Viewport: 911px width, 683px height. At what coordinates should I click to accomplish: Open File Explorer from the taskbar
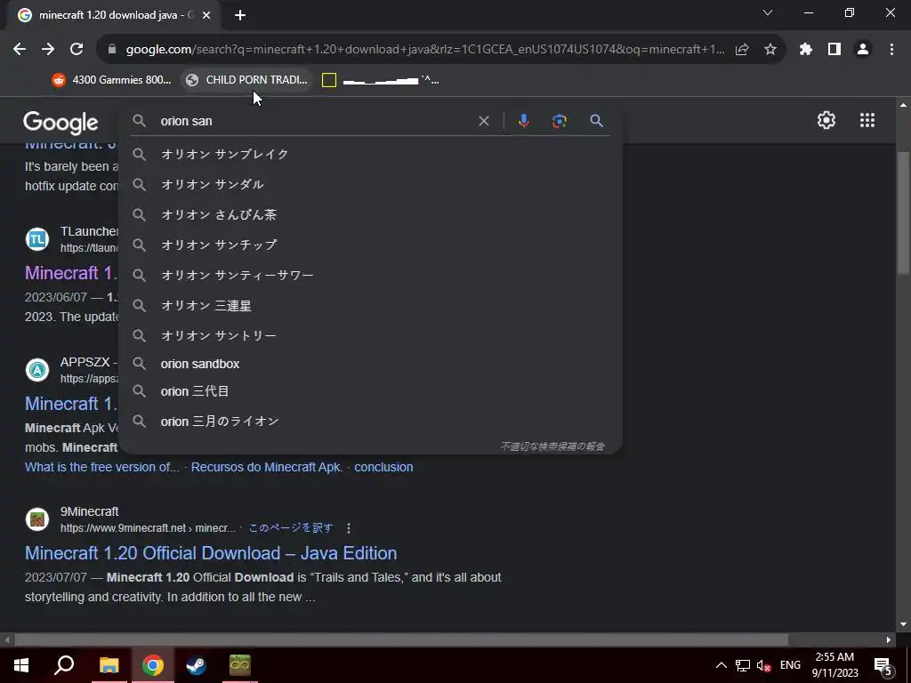pyautogui.click(x=109, y=665)
